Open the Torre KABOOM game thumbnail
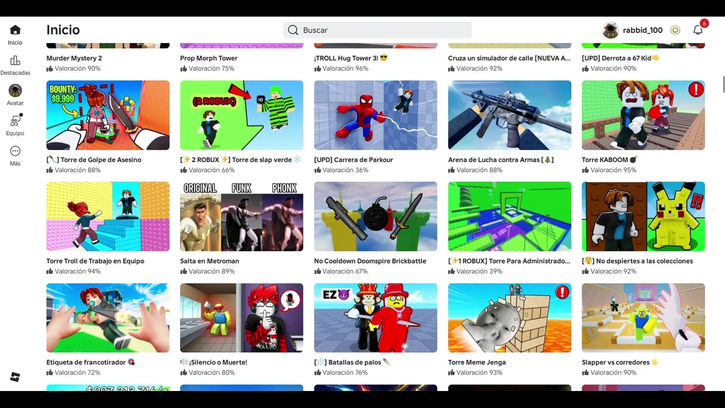 click(643, 115)
